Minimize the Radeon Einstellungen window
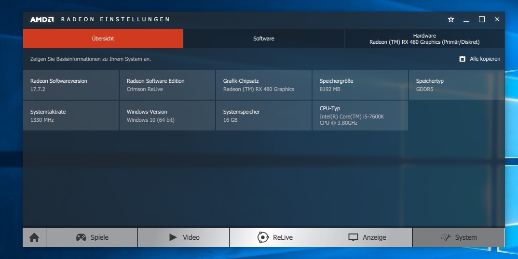Viewport: 518px width, 259px height. (466, 19)
